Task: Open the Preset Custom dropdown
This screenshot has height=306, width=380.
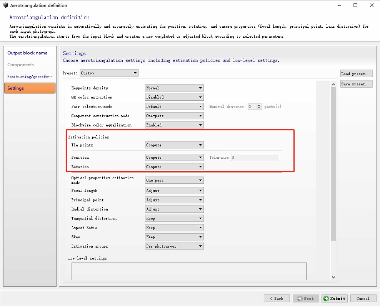Action: [109, 73]
